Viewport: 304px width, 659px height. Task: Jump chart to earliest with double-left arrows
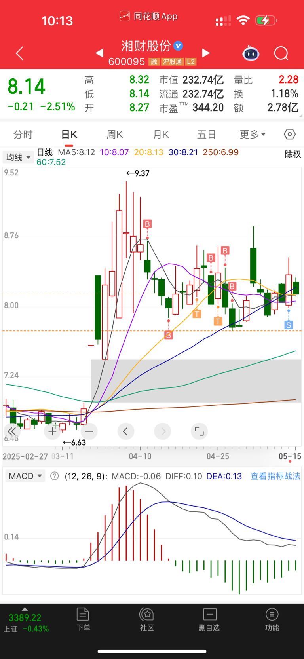click(x=12, y=431)
